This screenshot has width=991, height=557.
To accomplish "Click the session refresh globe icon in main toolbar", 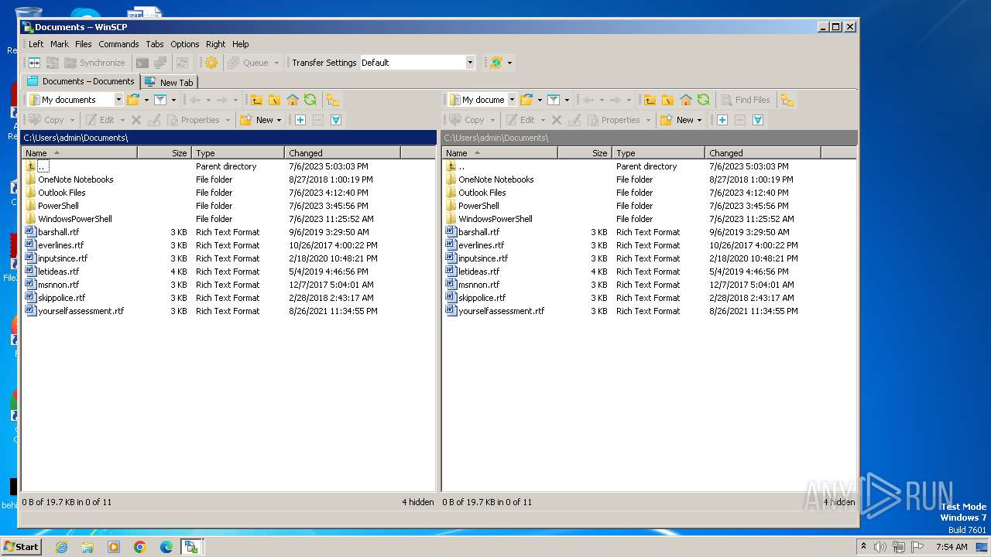I will [496, 63].
